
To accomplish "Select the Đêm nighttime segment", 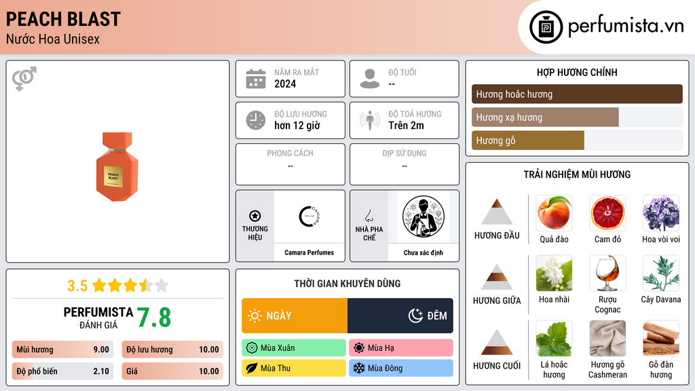I will coord(400,316).
